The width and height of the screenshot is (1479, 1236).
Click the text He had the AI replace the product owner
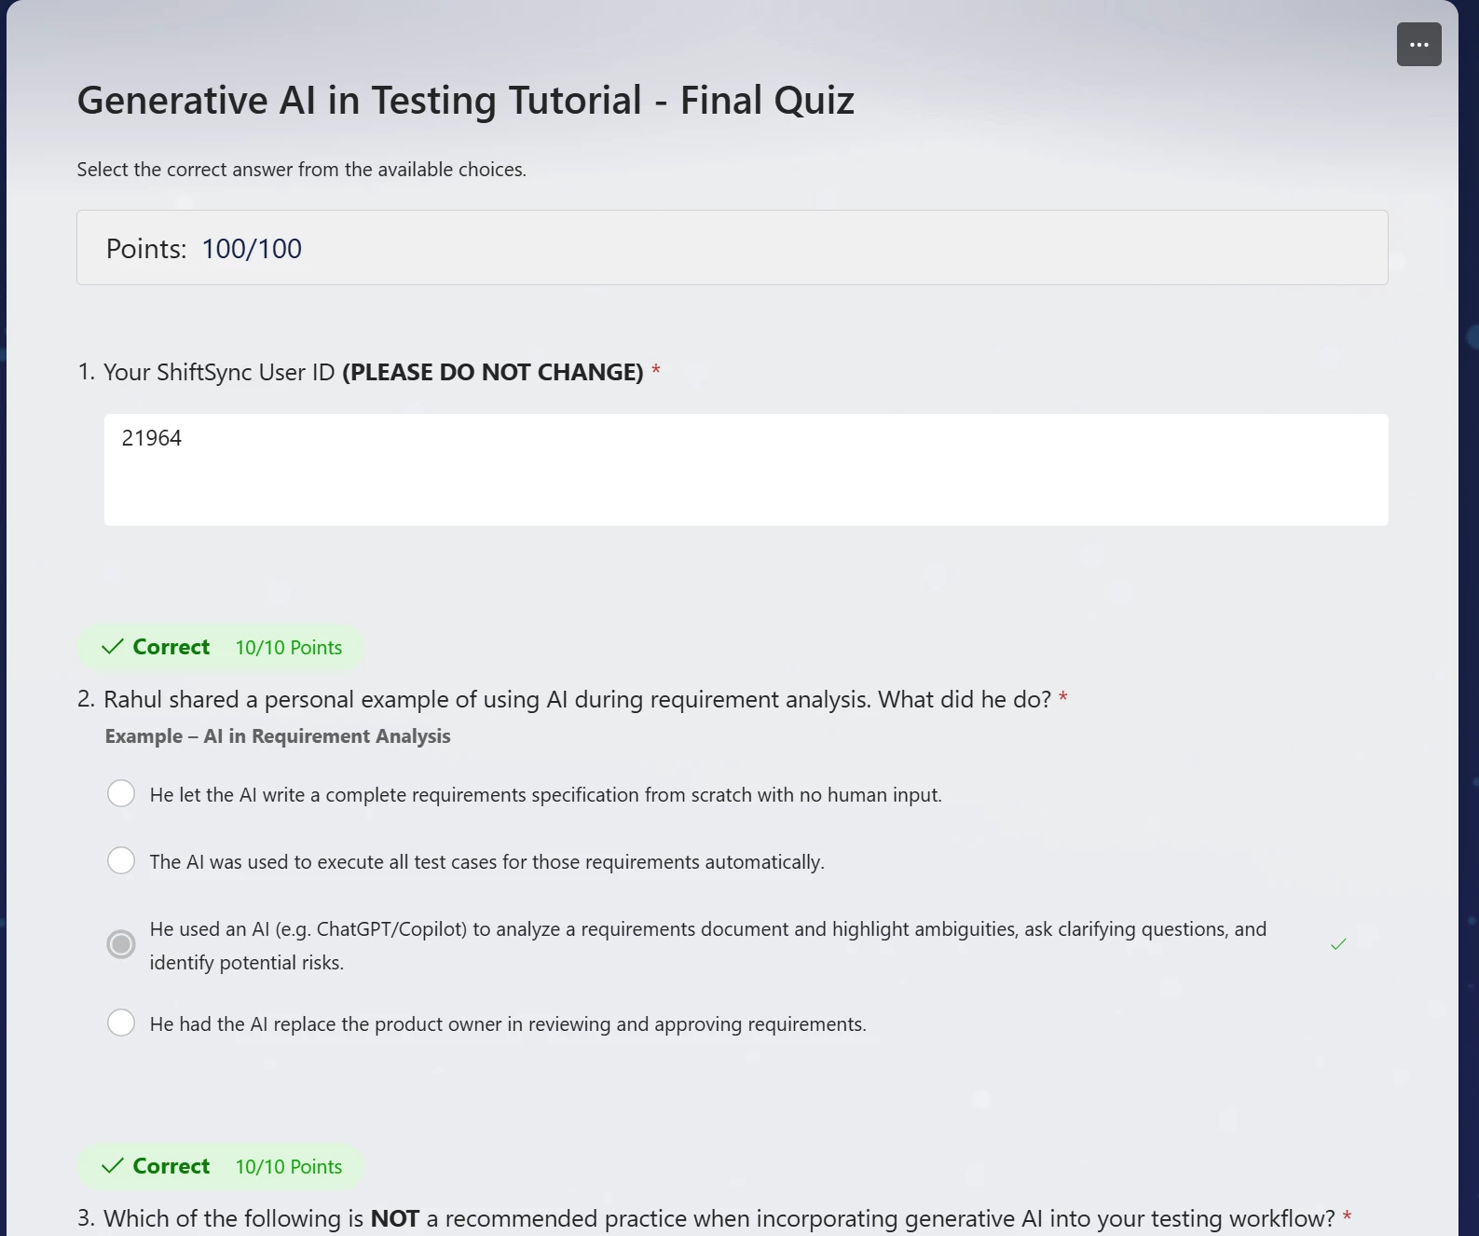pyautogui.click(x=508, y=1024)
